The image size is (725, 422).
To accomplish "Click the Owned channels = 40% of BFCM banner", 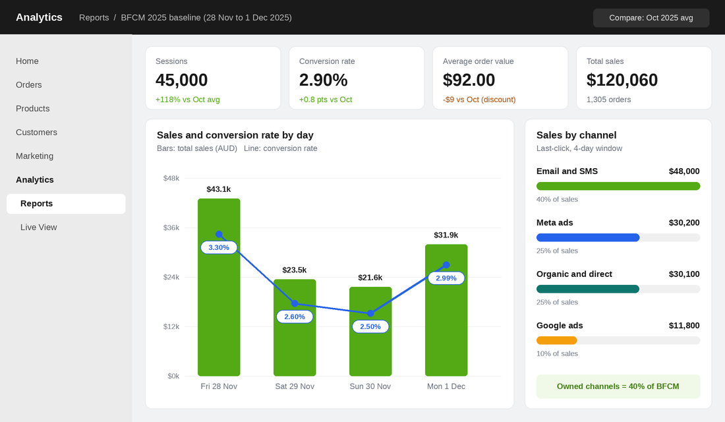I will point(618,386).
